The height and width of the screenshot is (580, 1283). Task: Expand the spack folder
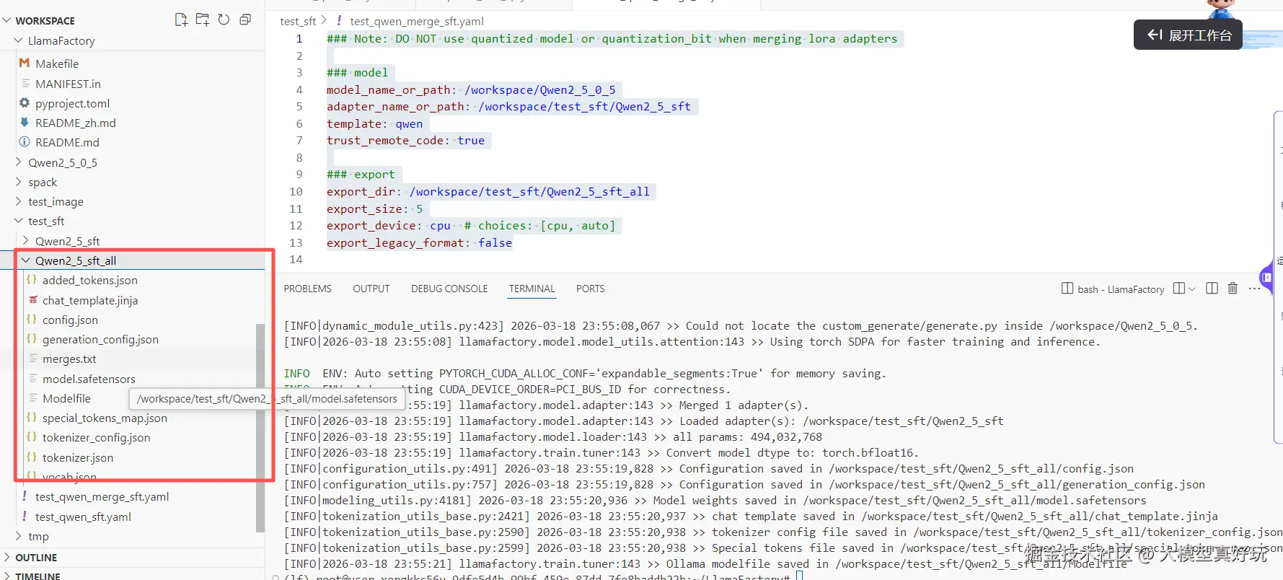coord(42,182)
